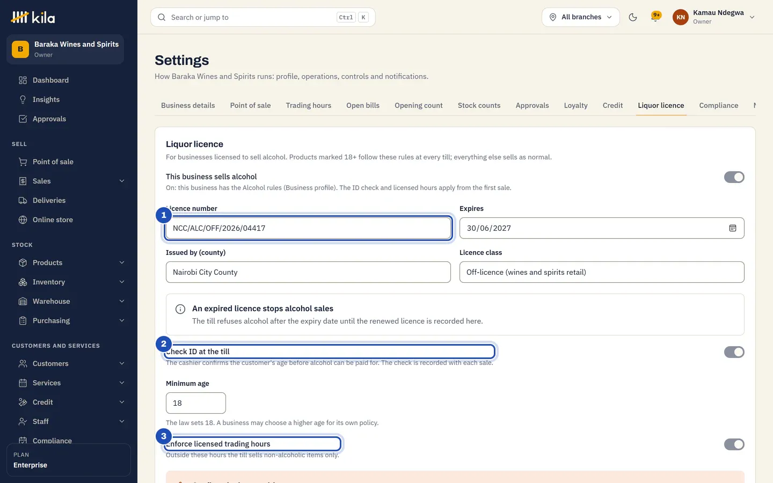Toggle Check ID at the till switch
Image resolution: width=773 pixels, height=483 pixels.
[734, 352]
